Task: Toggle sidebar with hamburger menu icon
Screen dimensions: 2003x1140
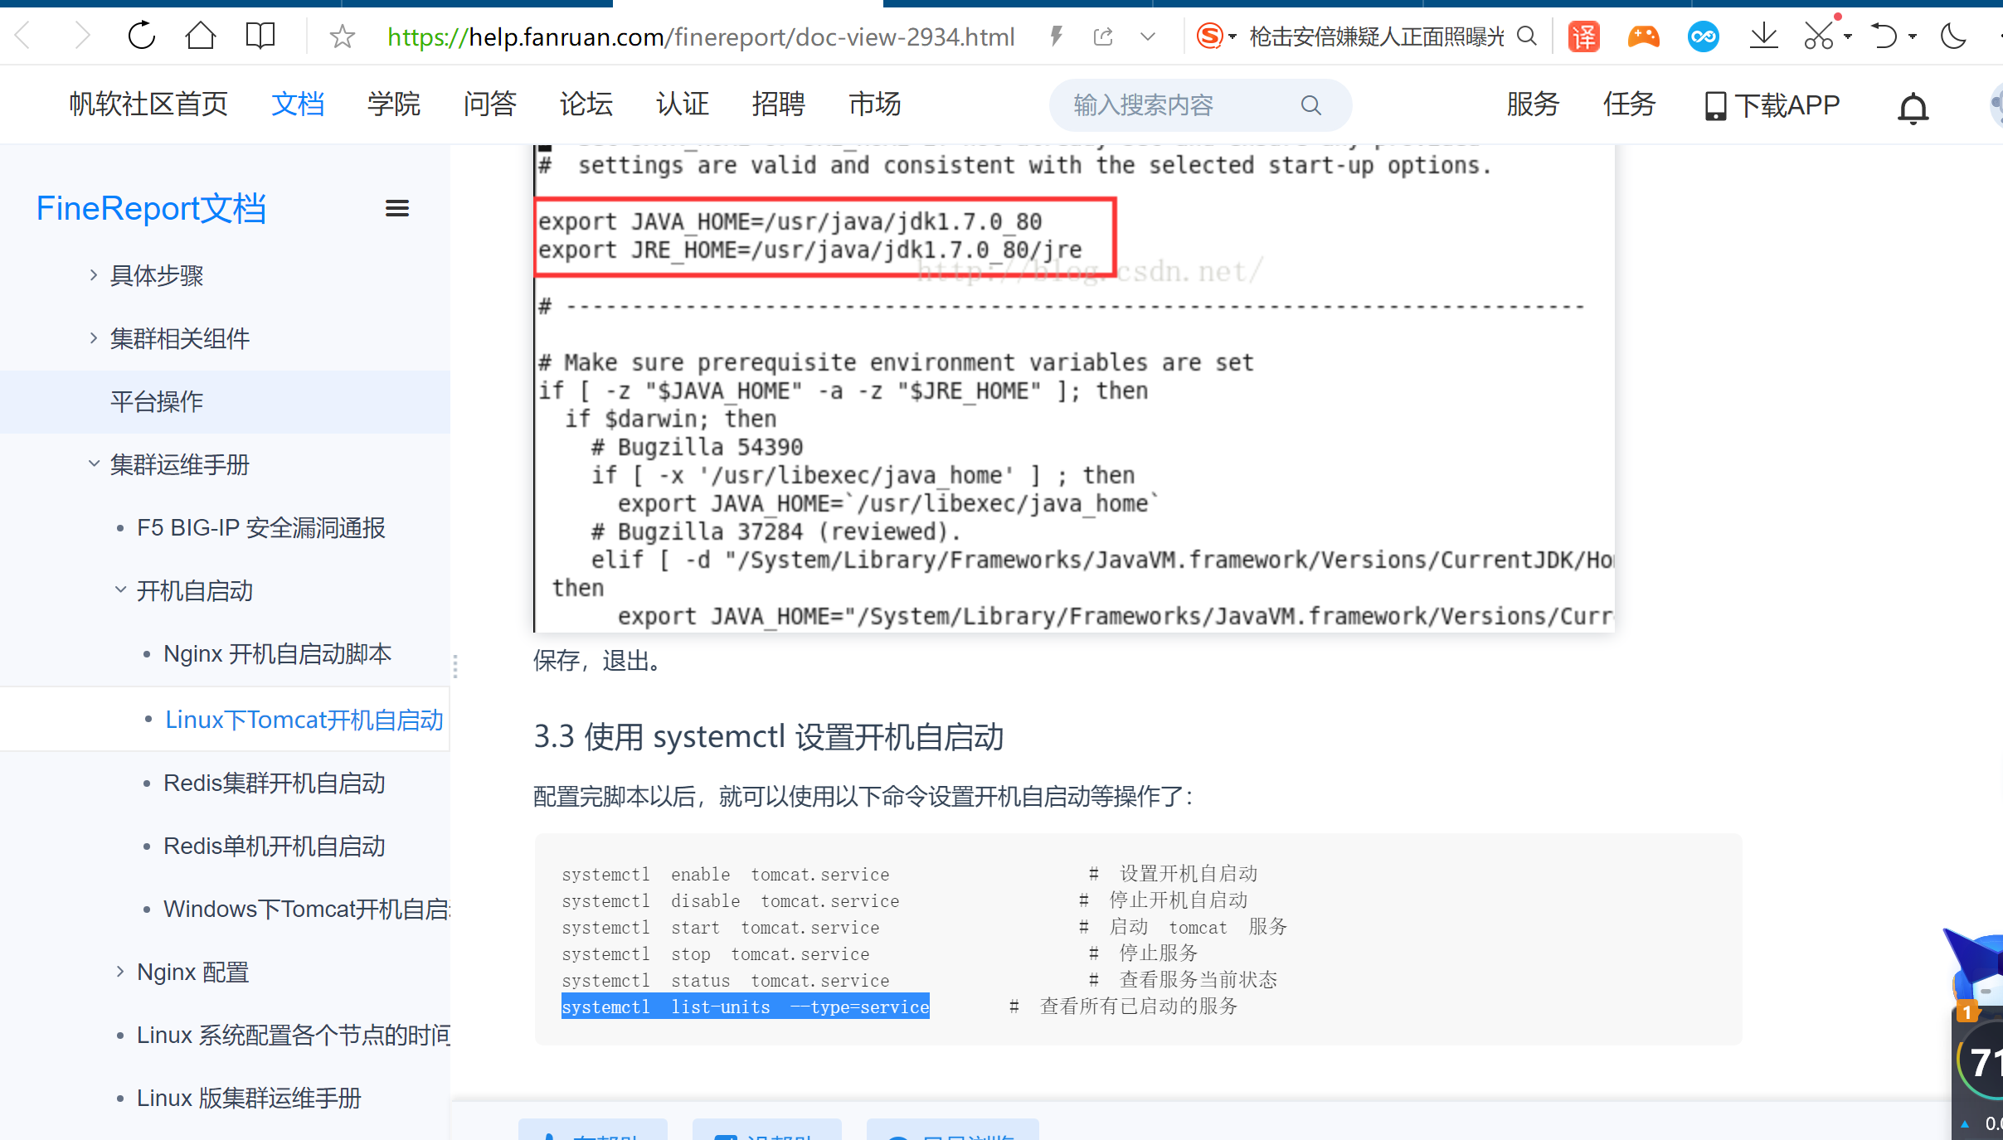Action: click(397, 209)
